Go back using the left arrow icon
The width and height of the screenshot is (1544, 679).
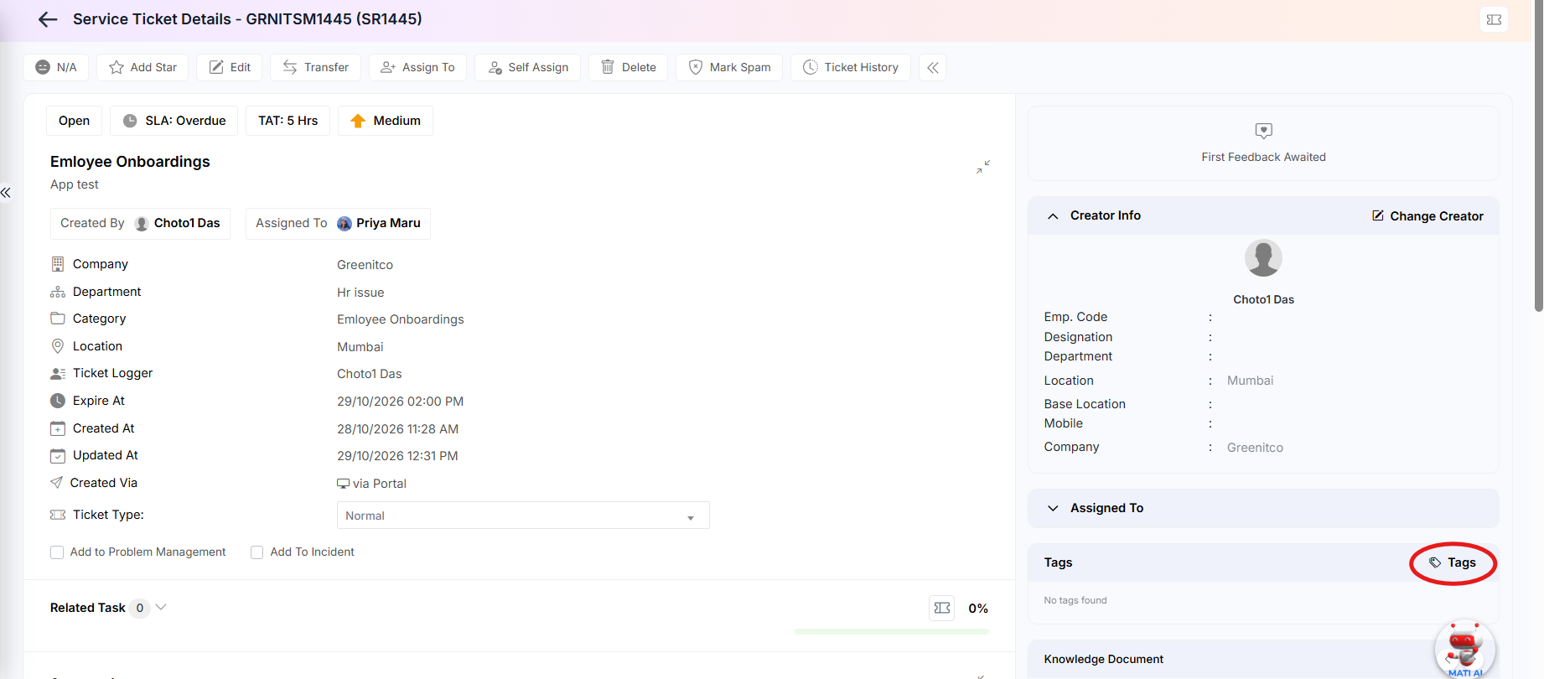tap(48, 19)
